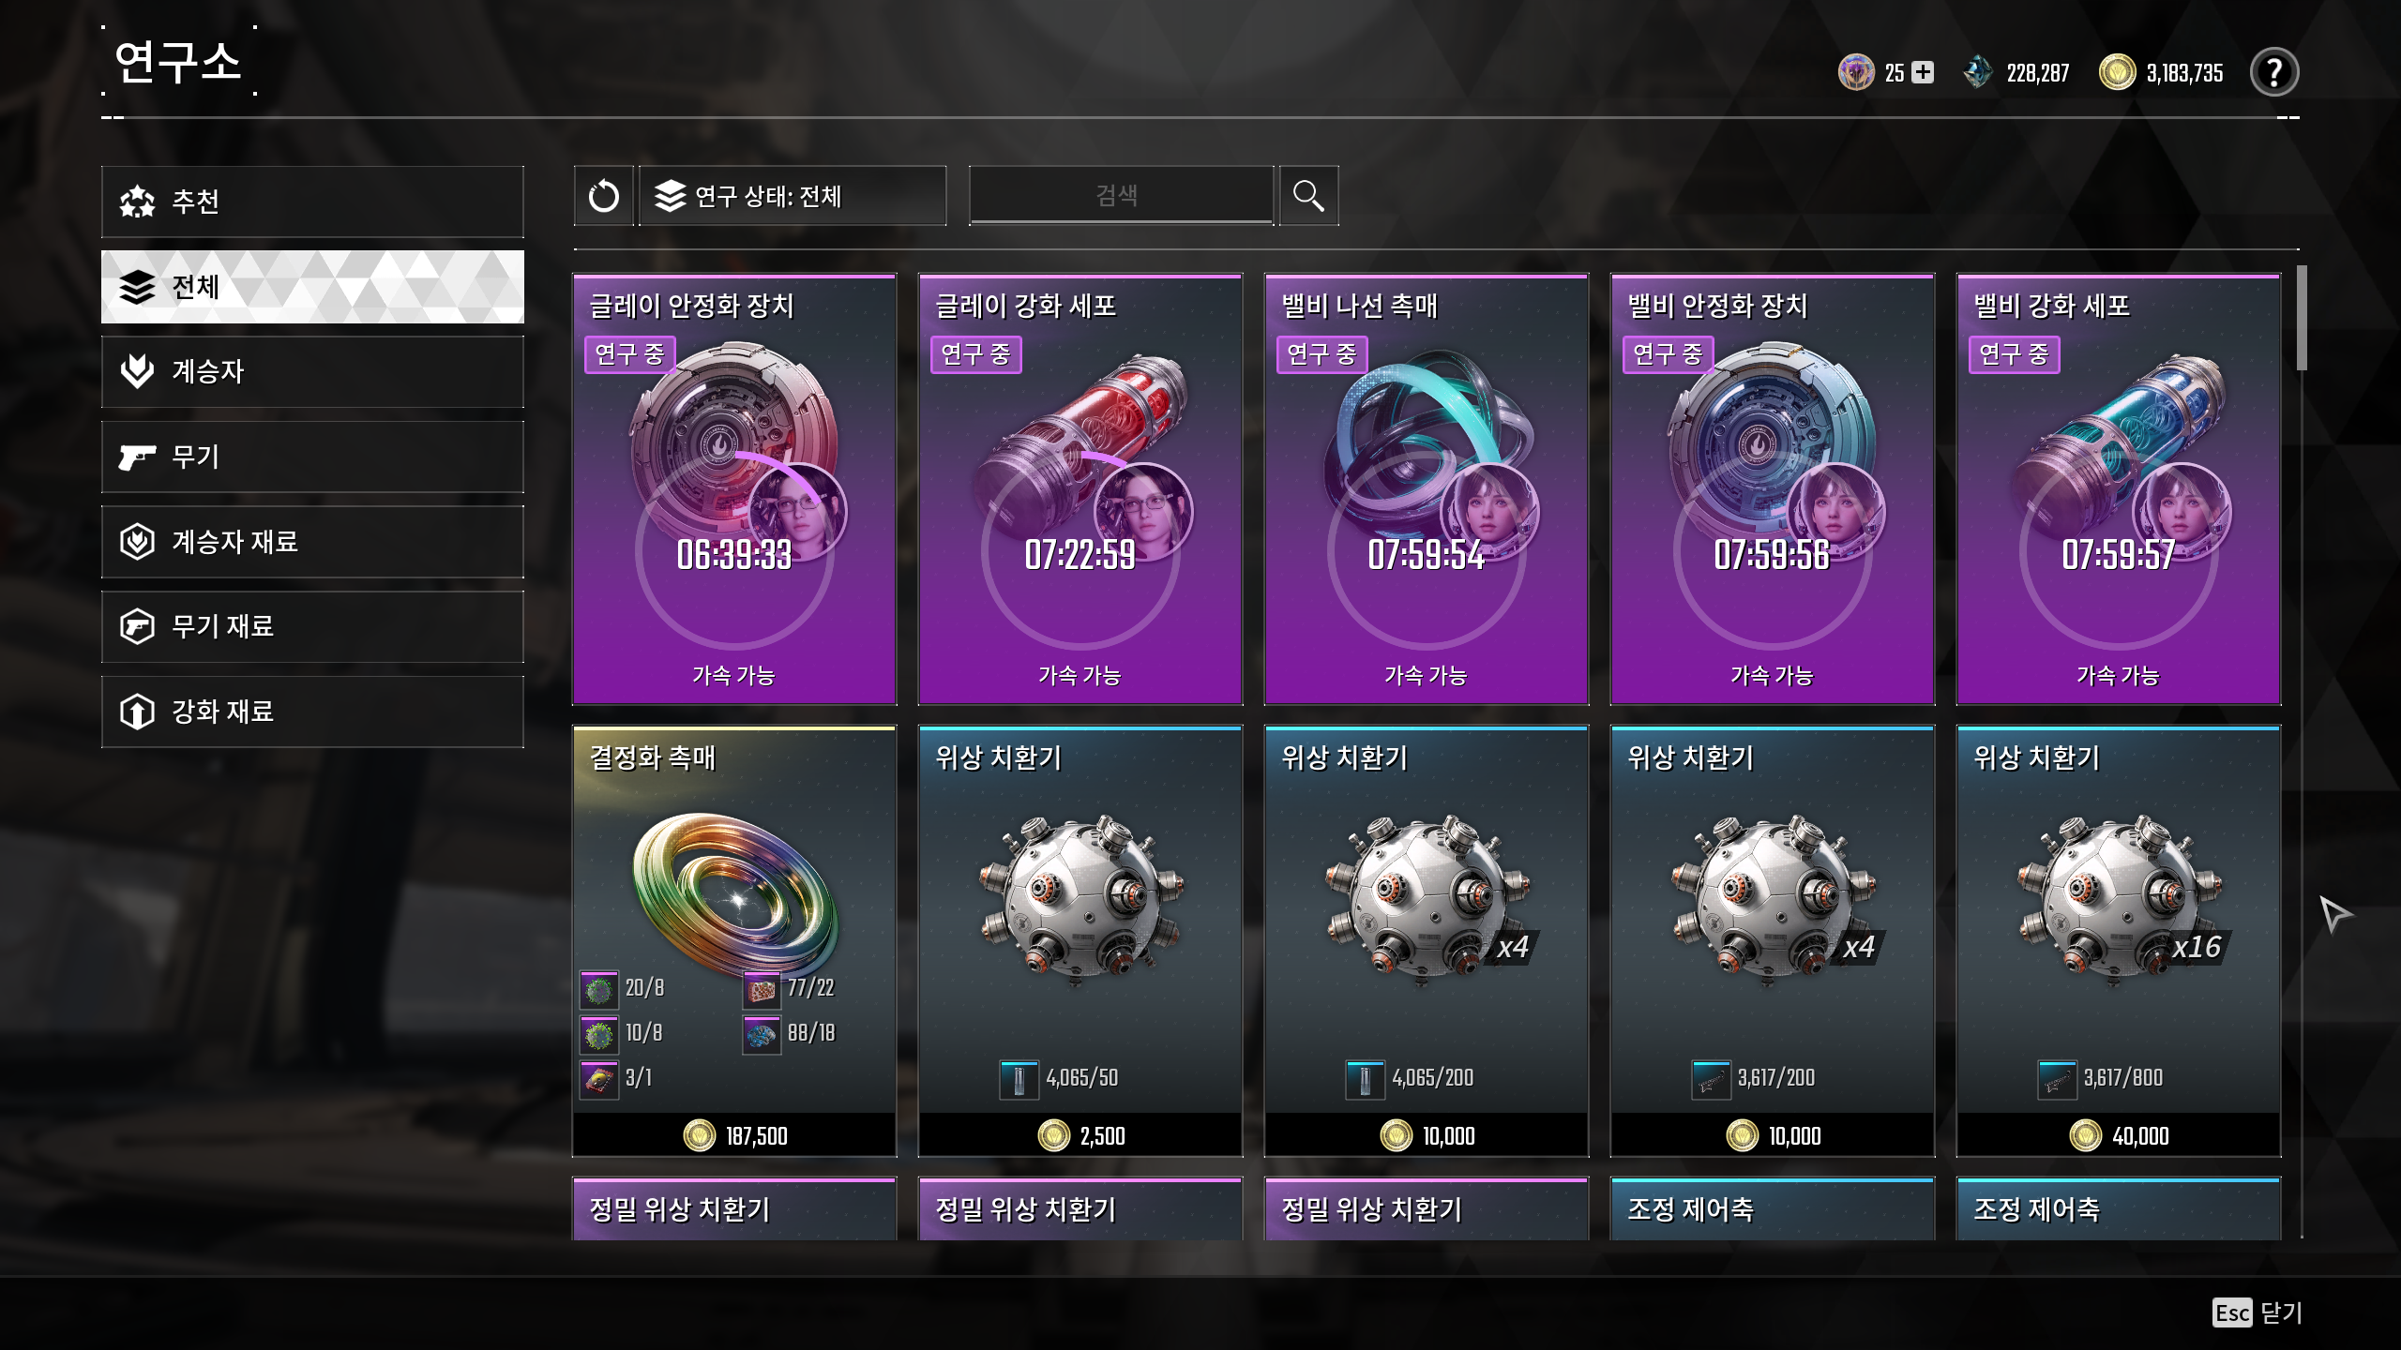This screenshot has width=2401, height=1350.
Task: Click the magnifying glass search icon
Action: [x=1308, y=196]
